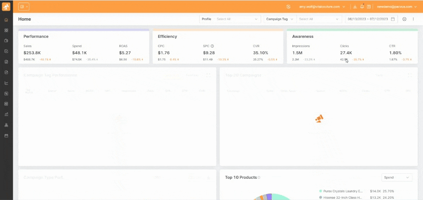Open the calendar icon in sidebar
This screenshot has height=200, width=423.
(6, 136)
